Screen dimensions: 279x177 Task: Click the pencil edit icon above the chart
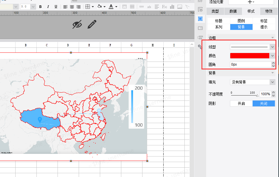pyautogui.click(x=92, y=24)
